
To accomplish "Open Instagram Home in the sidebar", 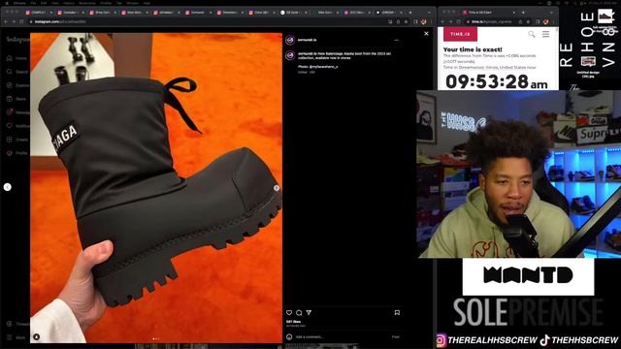I will click(16, 58).
